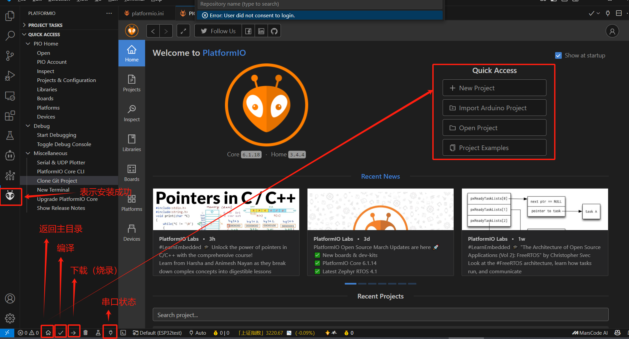The image size is (629, 339).
Task: Open the Manage gear icon
Action: (x=10, y=318)
